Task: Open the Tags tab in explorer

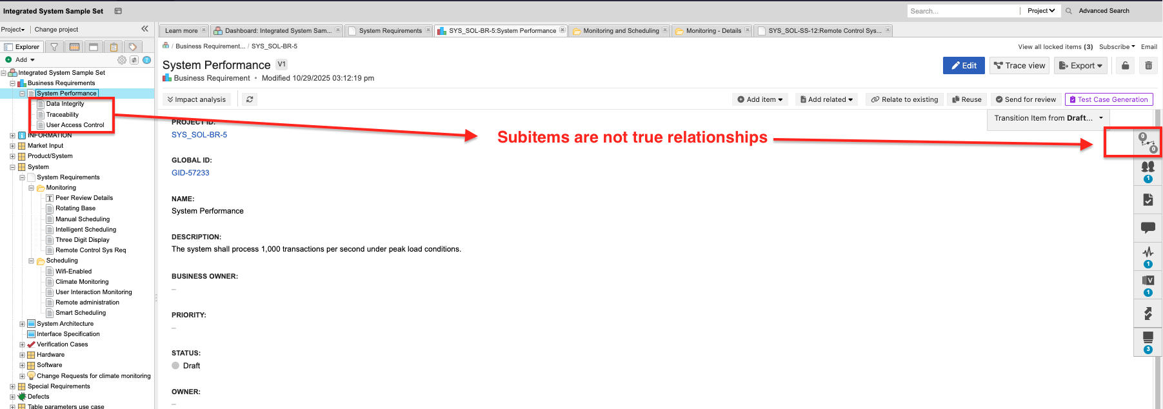Action: [133, 46]
